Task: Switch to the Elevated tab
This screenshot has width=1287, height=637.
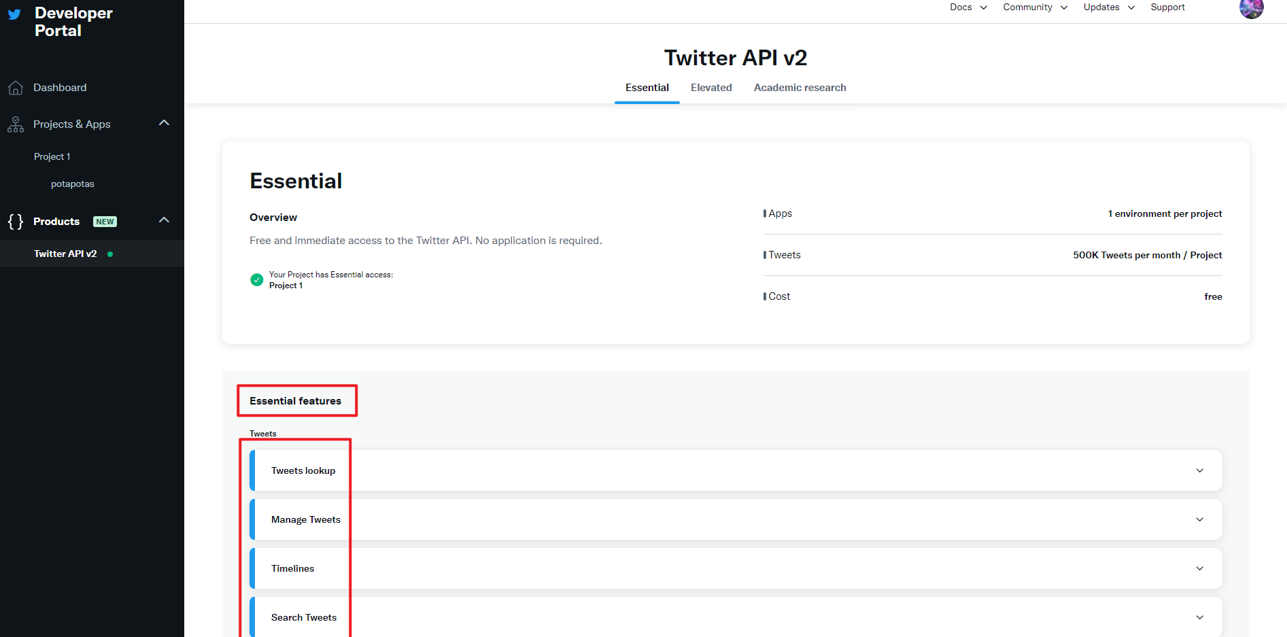Action: pyautogui.click(x=711, y=87)
